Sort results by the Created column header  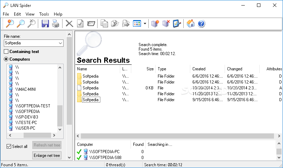pos(207,69)
